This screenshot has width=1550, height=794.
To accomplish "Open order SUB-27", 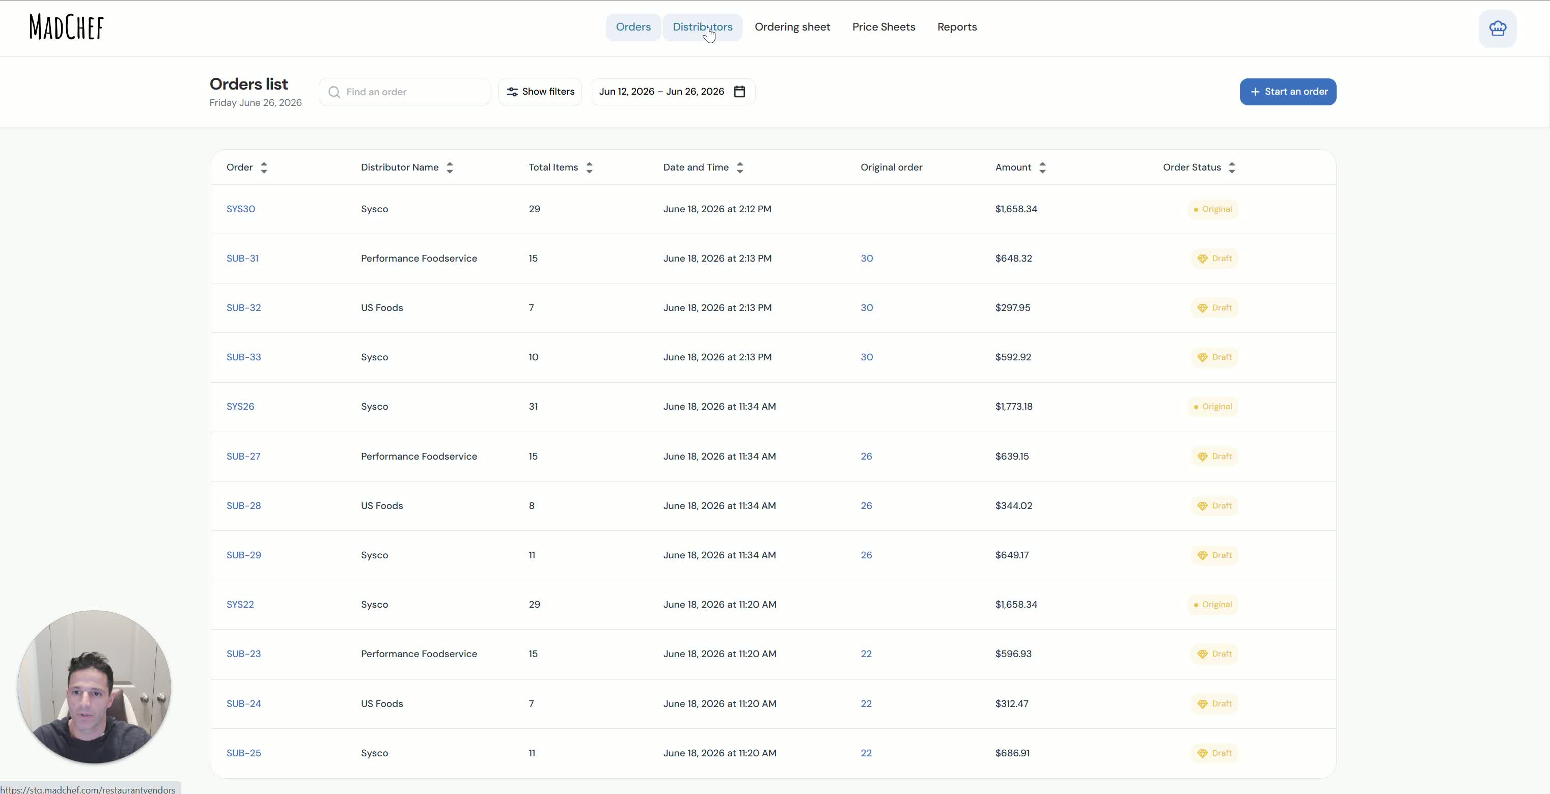I will click(x=243, y=457).
